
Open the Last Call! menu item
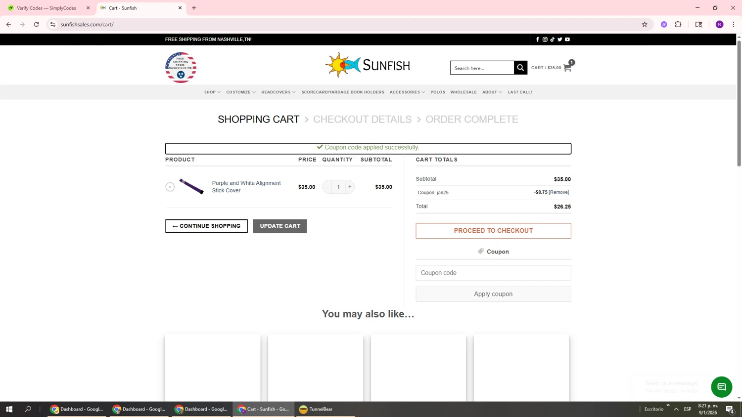pos(520,92)
